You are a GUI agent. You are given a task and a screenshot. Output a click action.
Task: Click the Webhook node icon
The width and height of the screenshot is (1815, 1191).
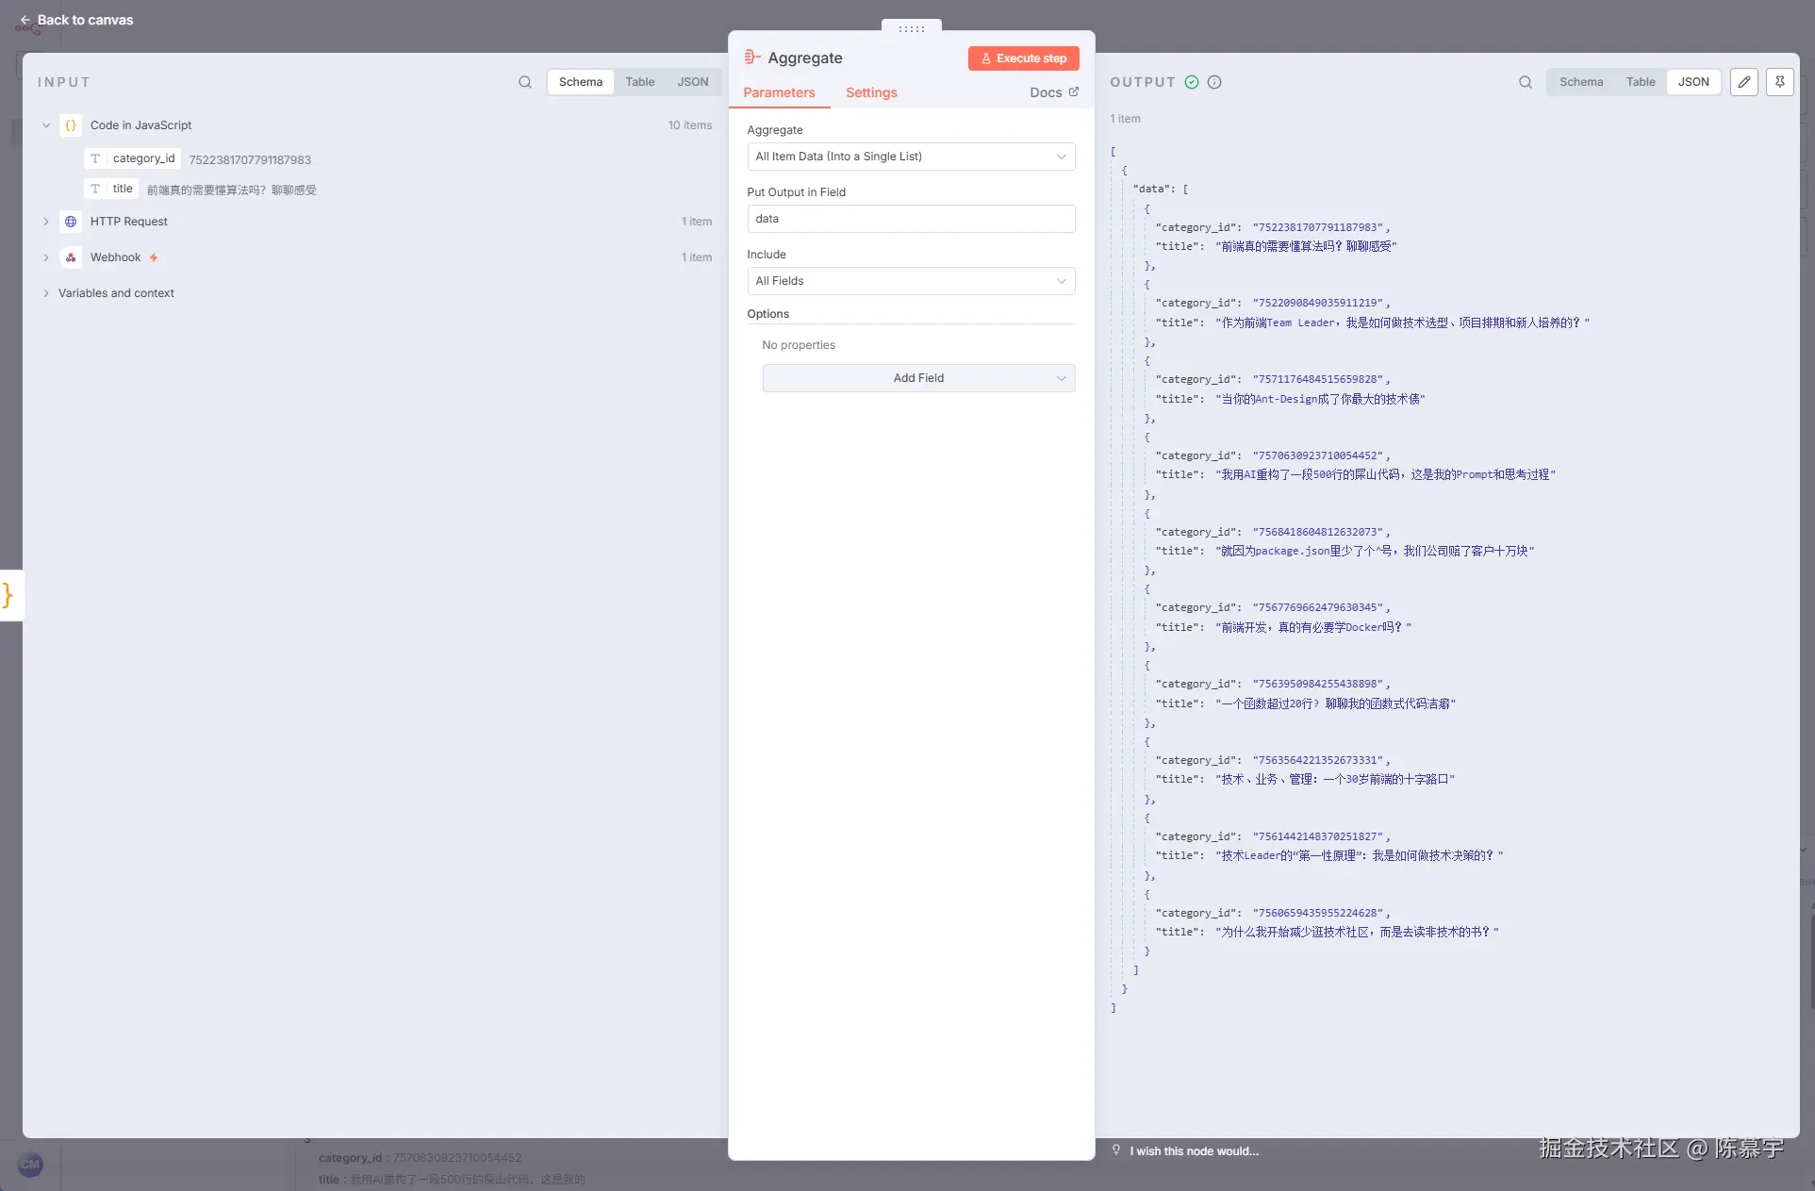click(x=71, y=257)
